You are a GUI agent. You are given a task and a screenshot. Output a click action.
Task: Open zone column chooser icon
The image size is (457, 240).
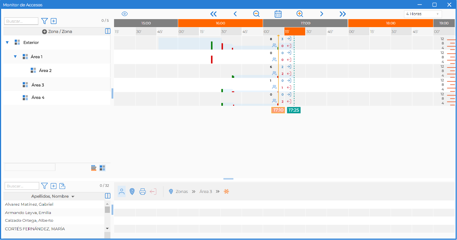(108, 31)
